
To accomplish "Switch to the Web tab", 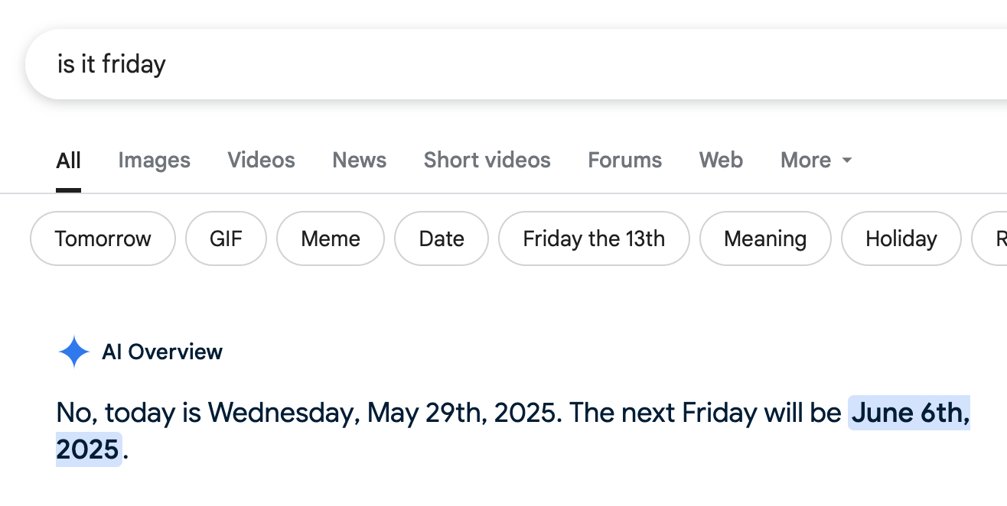I will coord(720,161).
